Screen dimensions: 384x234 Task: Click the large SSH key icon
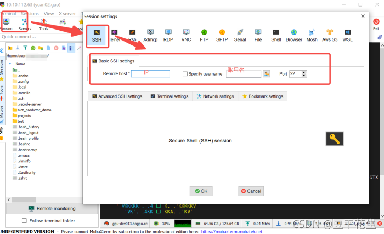tap(335, 139)
